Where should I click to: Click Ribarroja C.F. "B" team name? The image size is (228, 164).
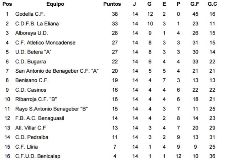pos(35,99)
